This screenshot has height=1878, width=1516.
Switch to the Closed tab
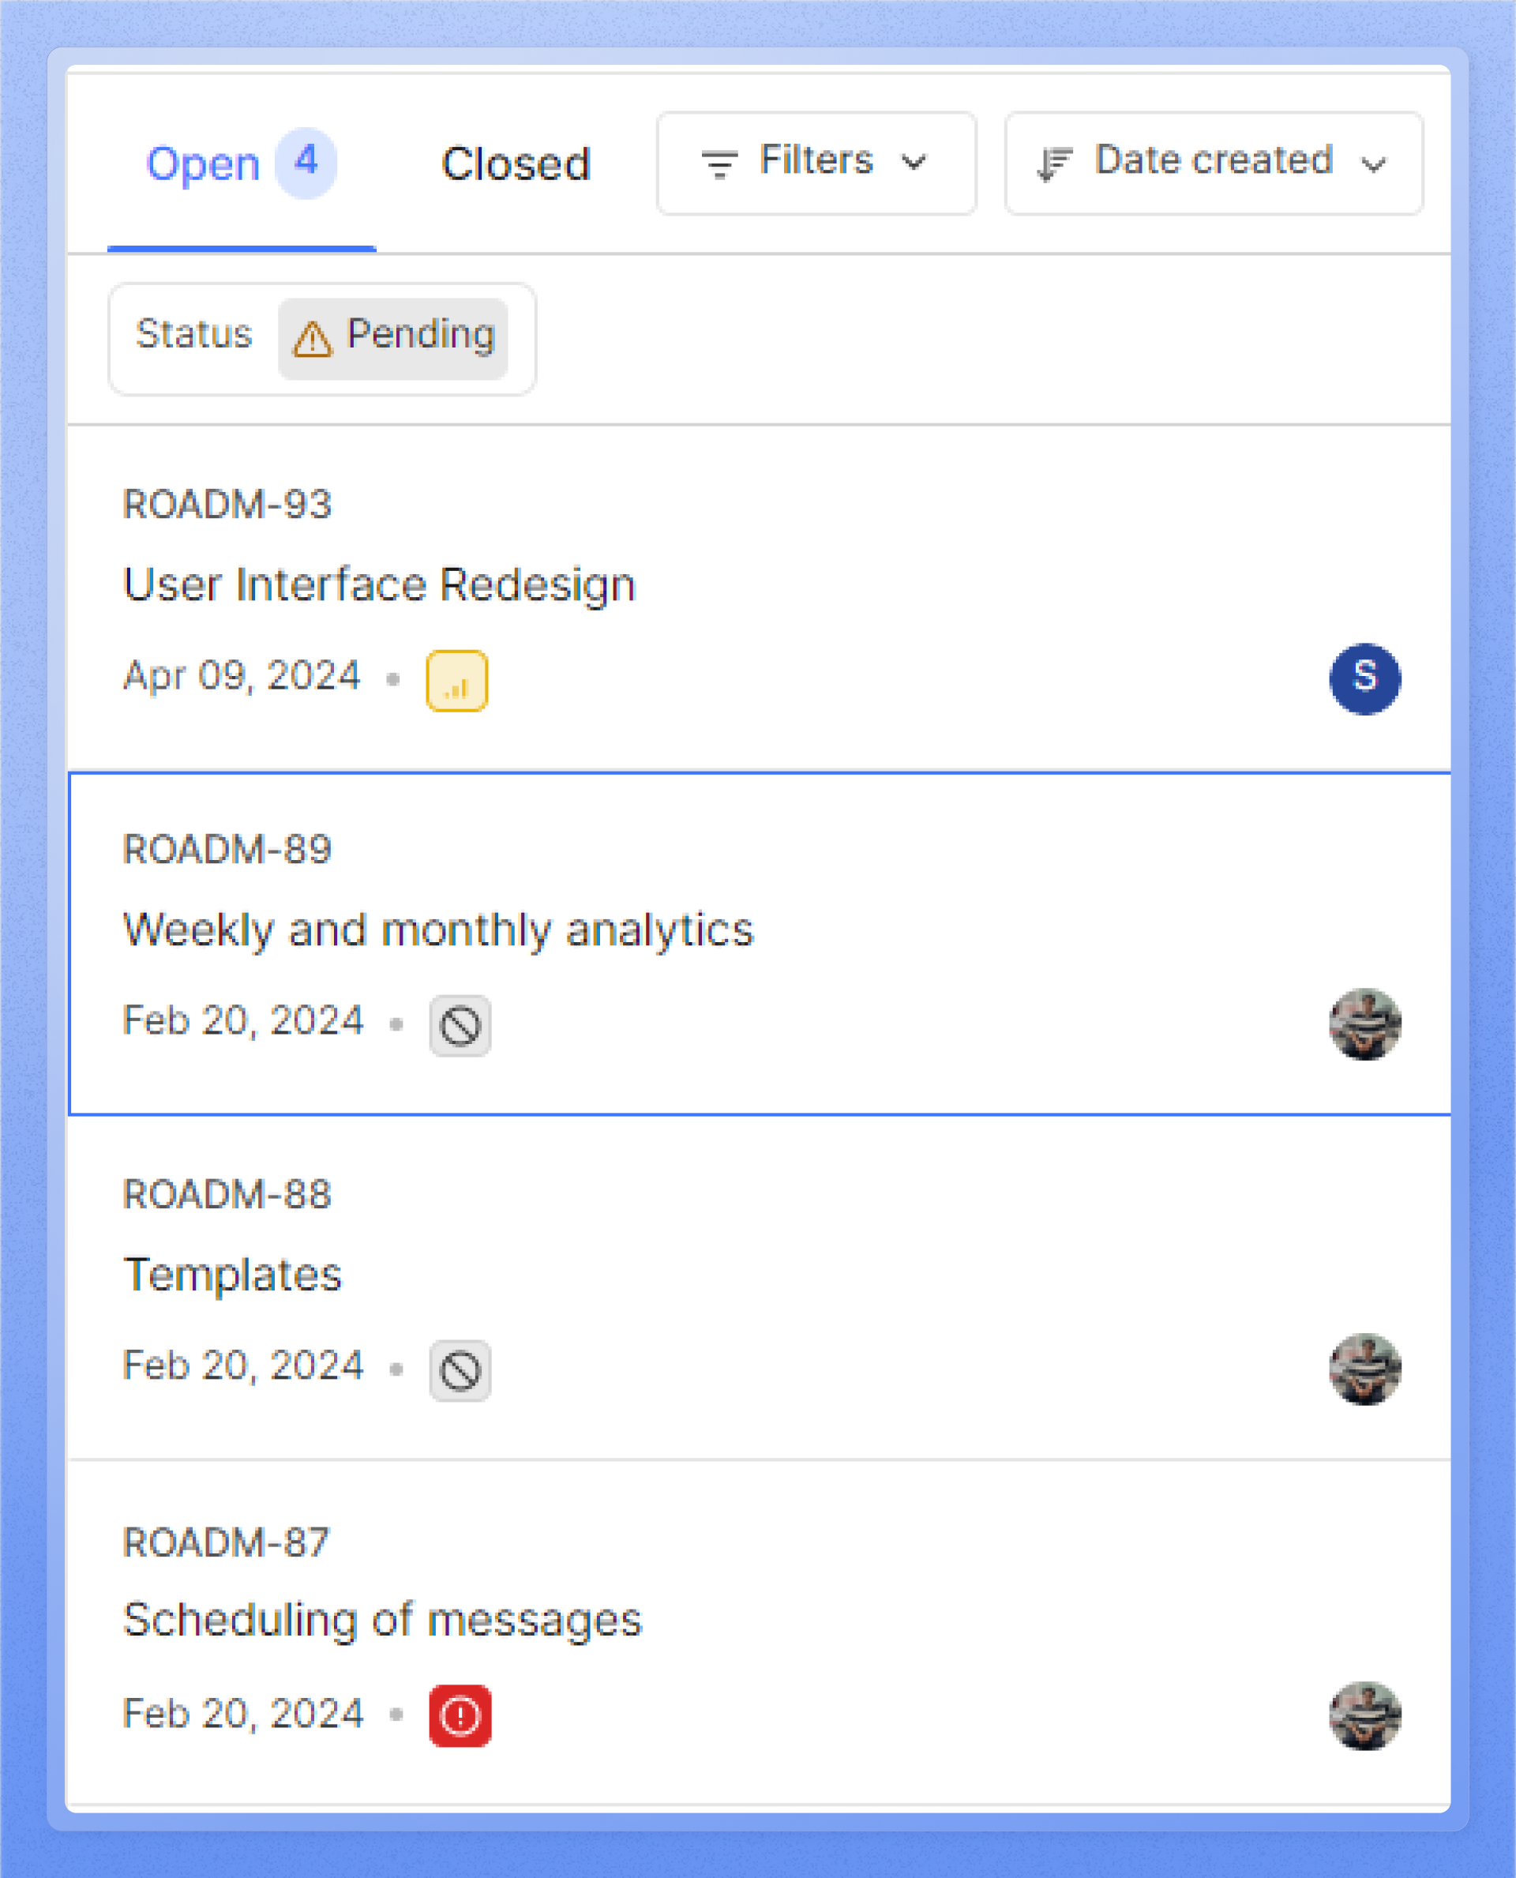pos(516,164)
